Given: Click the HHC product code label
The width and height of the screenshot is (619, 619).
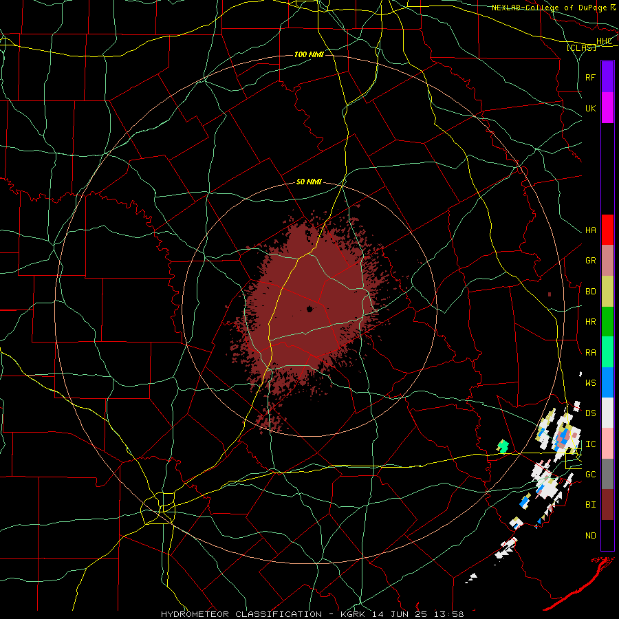Looking at the screenshot, I should 605,41.
